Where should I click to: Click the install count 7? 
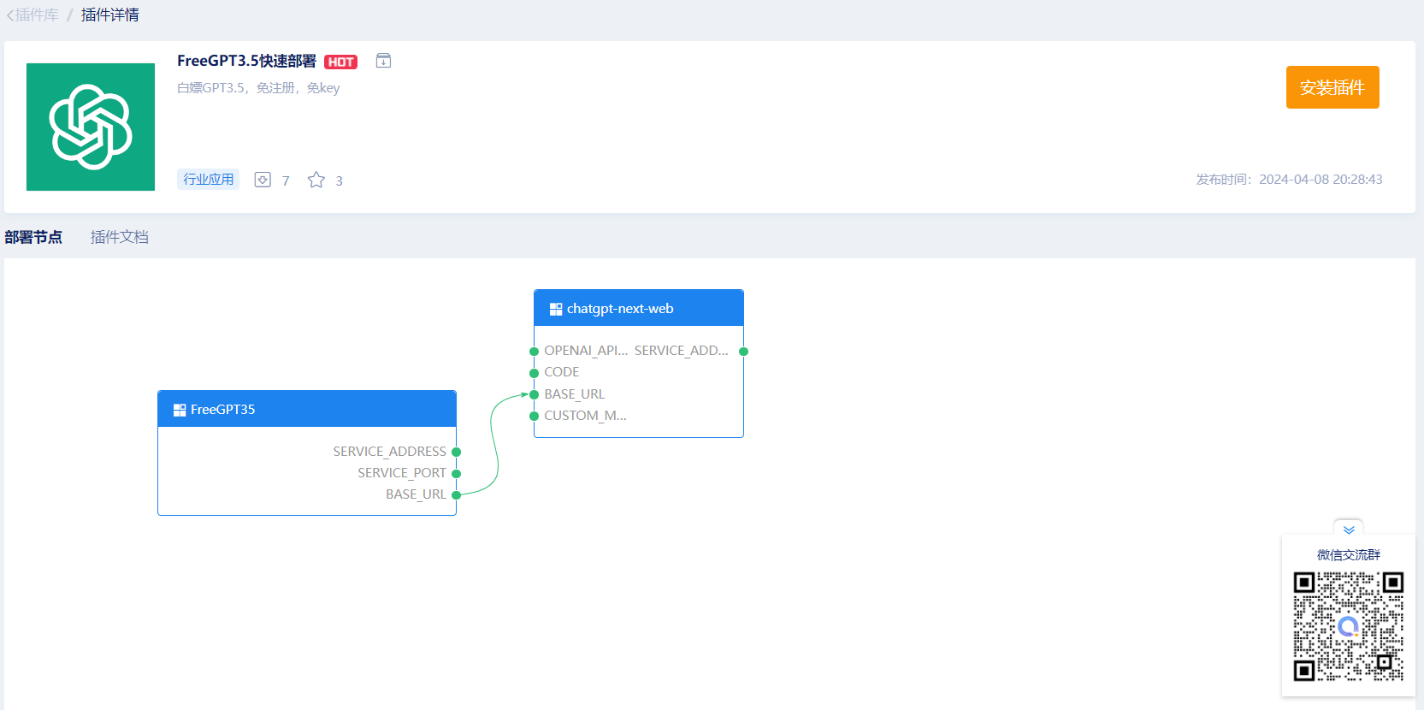click(286, 180)
